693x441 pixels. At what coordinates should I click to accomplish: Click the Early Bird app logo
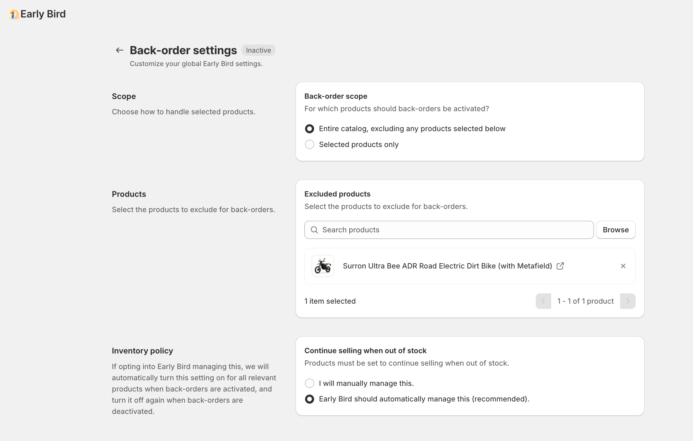[13, 14]
